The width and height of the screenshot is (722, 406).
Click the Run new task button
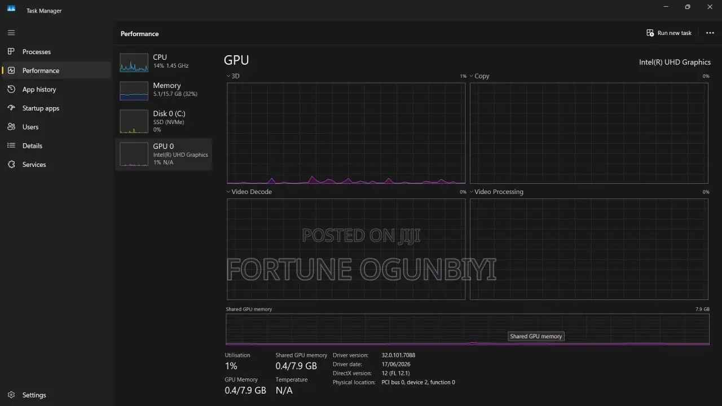tap(669, 33)
